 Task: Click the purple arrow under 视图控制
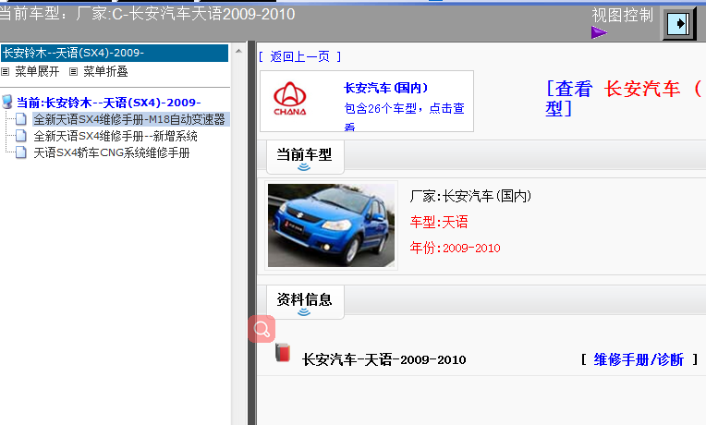[x=600, y=32]
